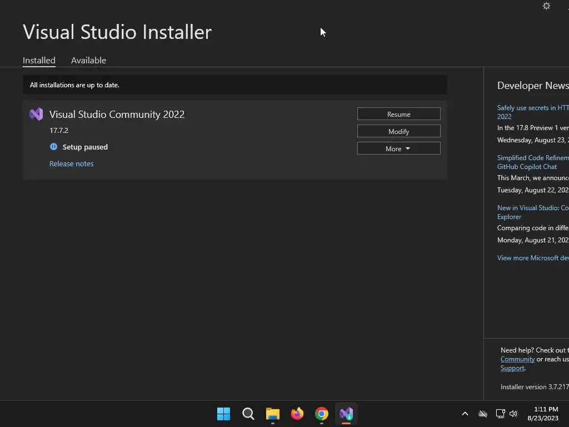Click the cloud sync tray icon
569x427 pixels.
tap(483, 414)
